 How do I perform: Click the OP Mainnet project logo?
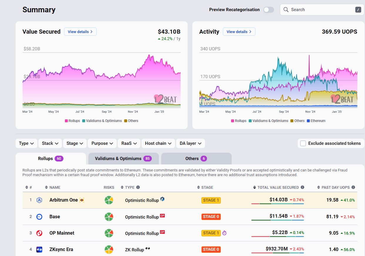pos(39,233)
